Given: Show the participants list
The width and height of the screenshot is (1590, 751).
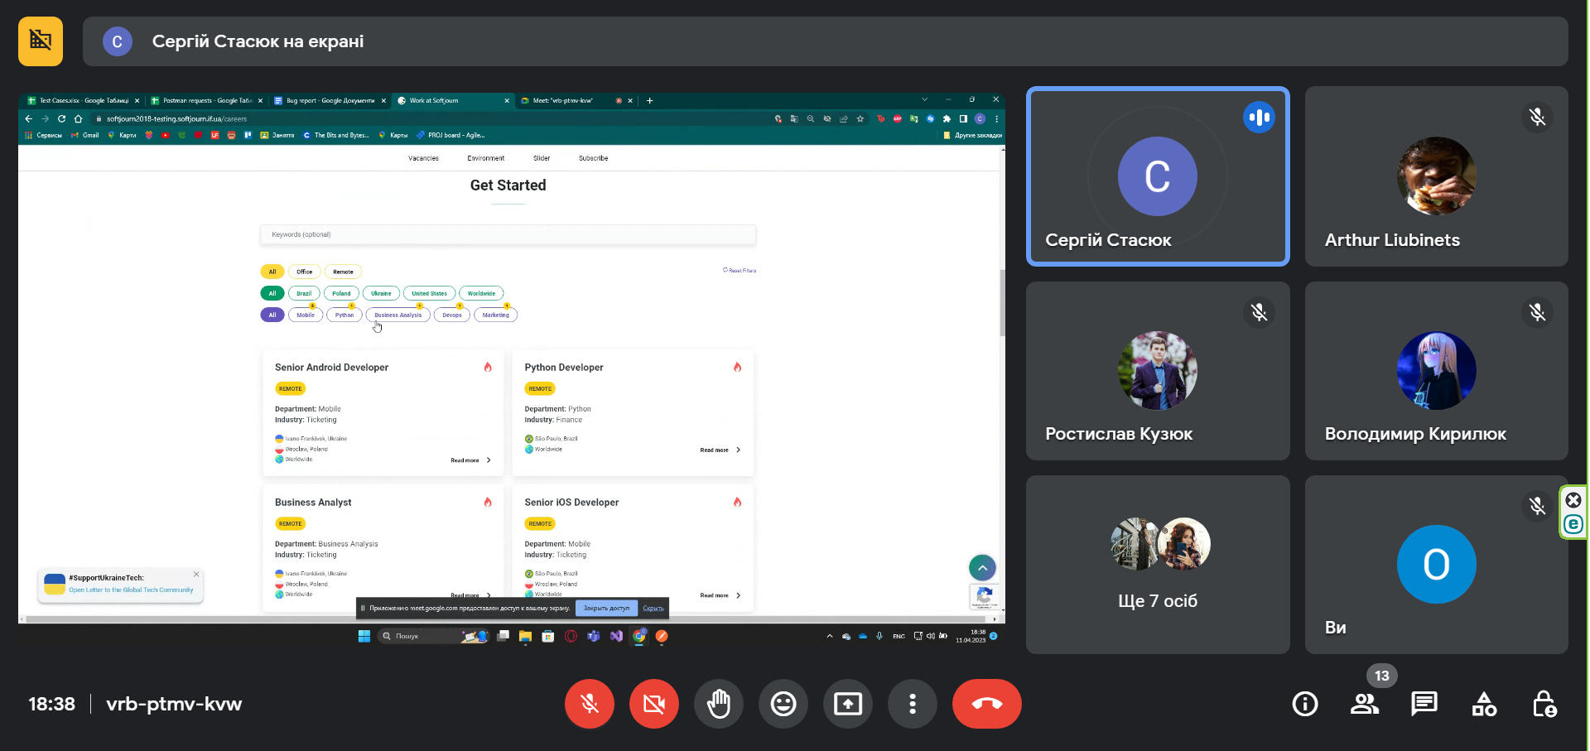Looking at the screenshot, I should point(1365,704).
